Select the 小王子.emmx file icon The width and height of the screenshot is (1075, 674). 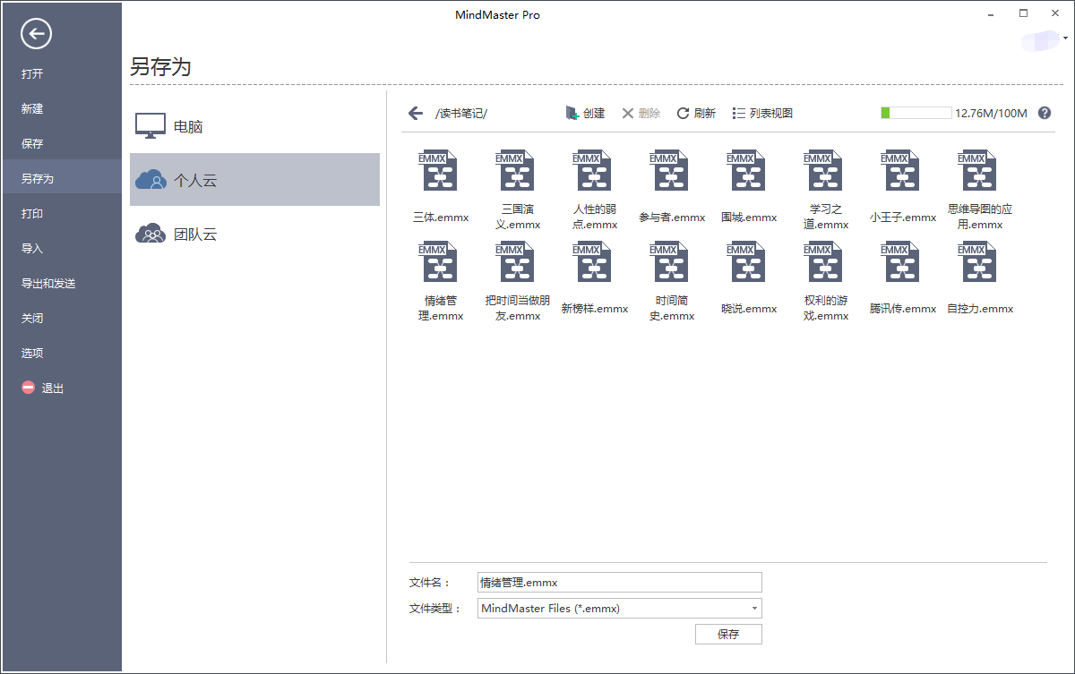coord(899,170)
